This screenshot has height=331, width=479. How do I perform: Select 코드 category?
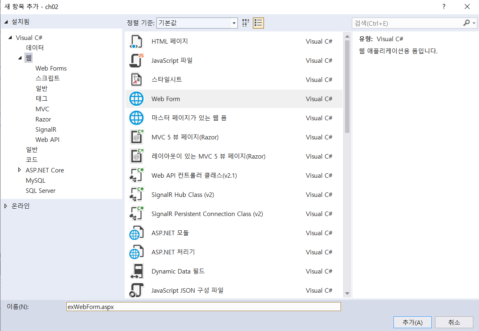click(31, 159)
